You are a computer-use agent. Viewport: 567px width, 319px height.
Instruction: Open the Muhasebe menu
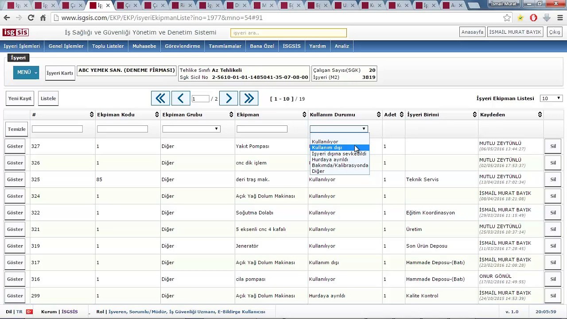click(144, 46)
